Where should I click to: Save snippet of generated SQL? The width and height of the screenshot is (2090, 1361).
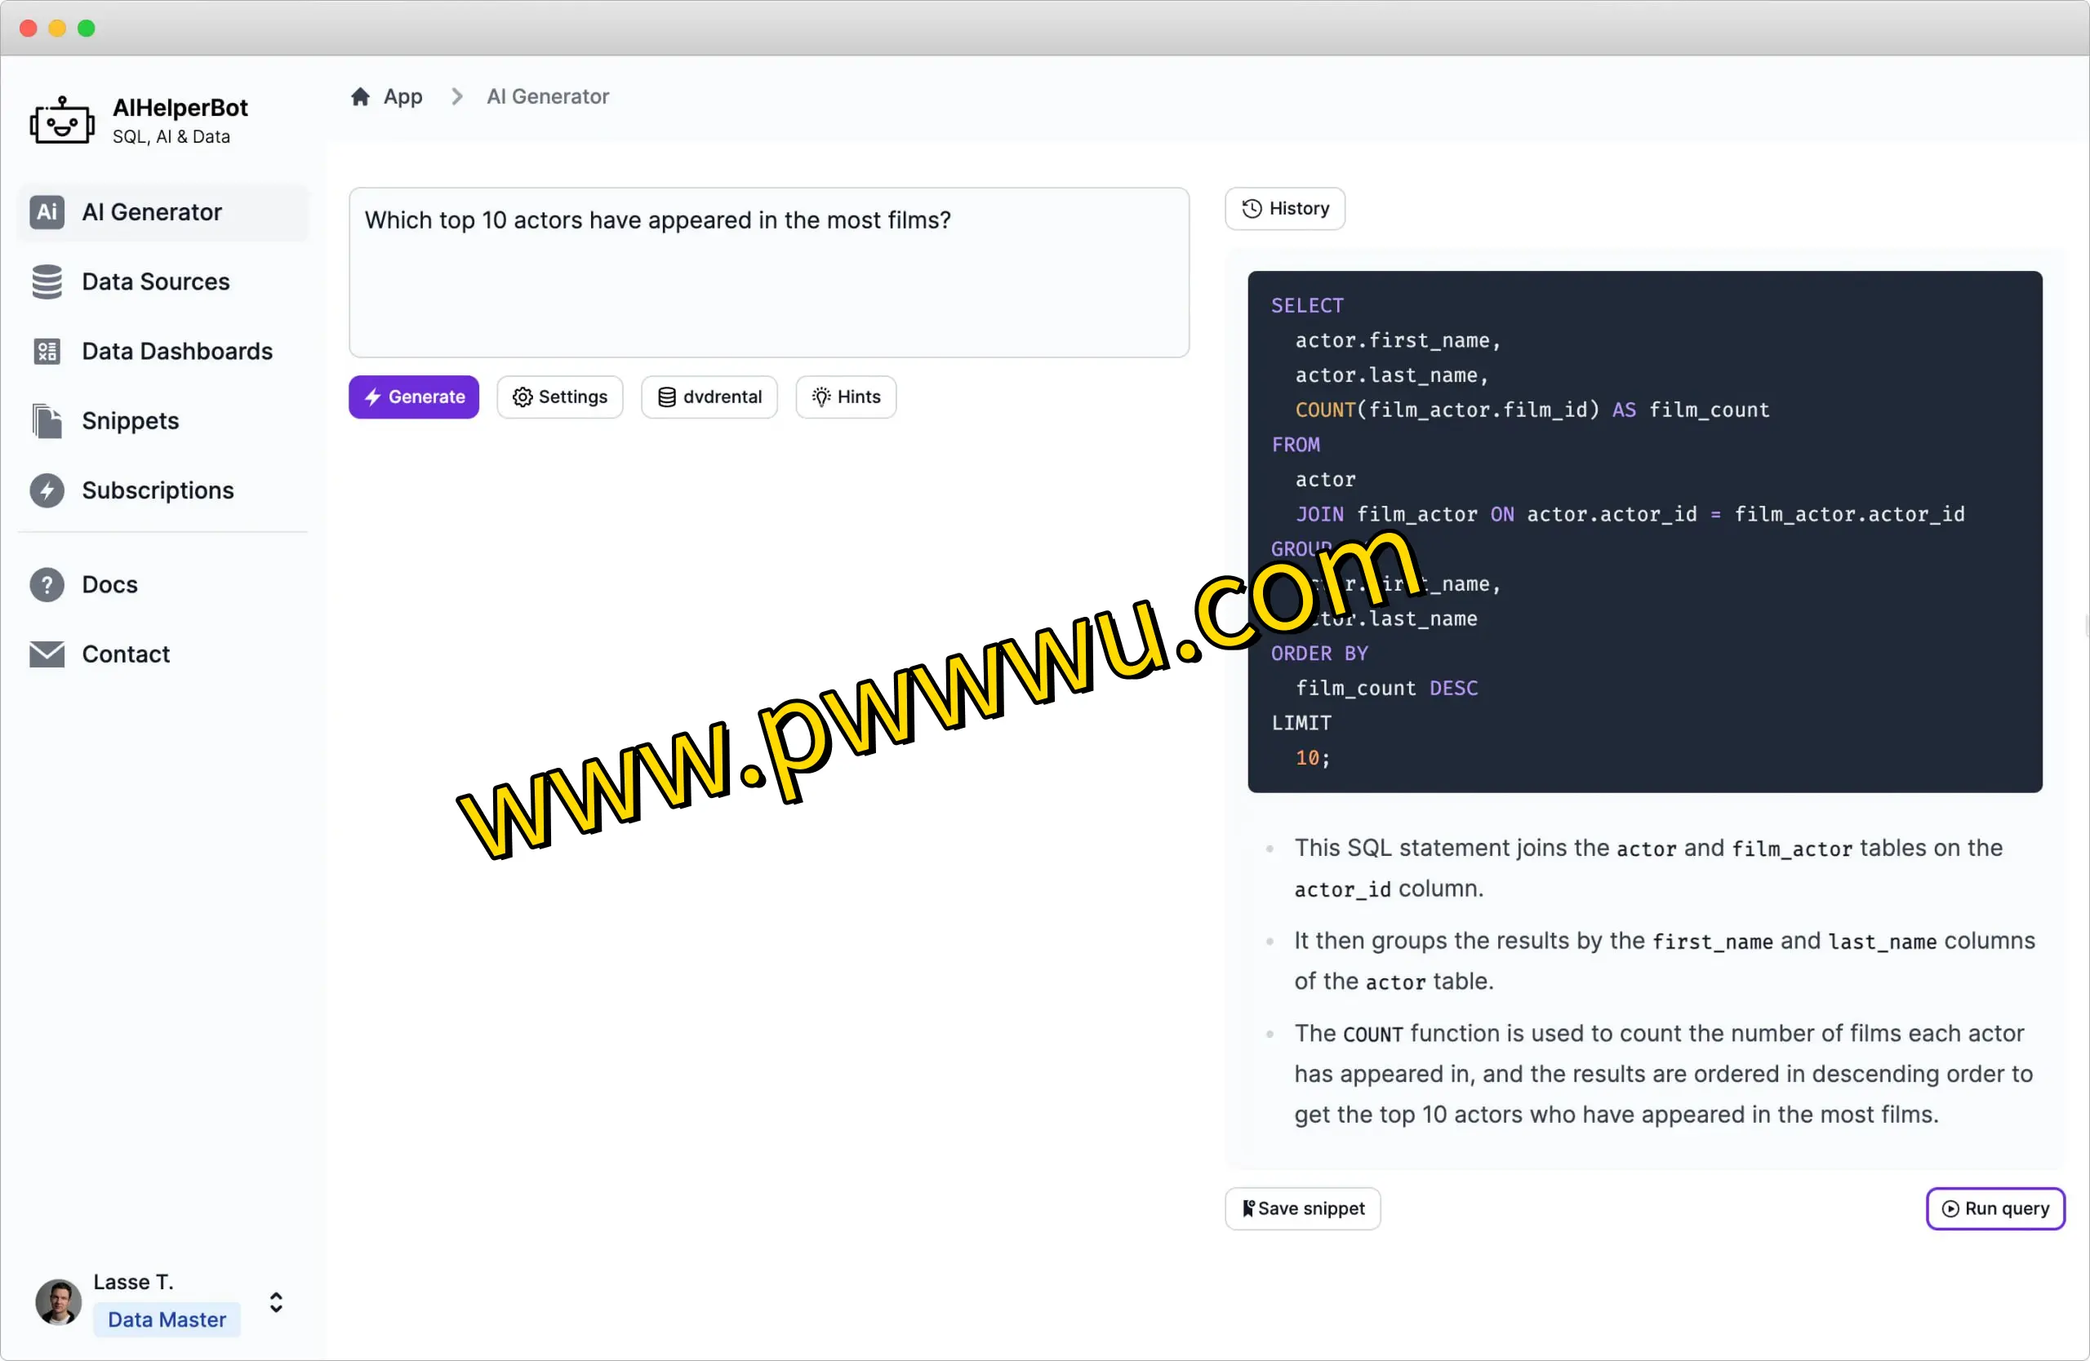click(1303, 1208)
